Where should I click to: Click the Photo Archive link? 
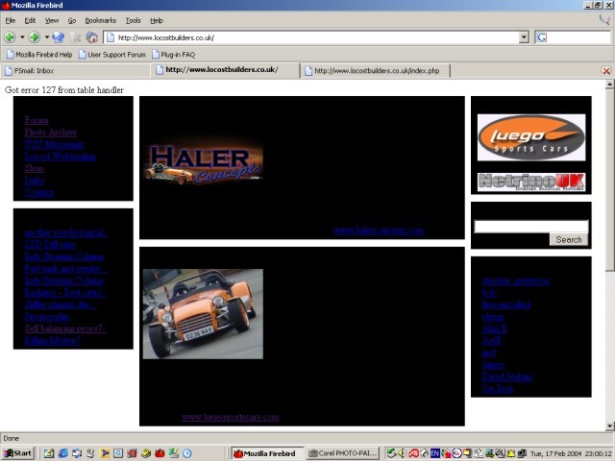pyautogui.click(x=51, y=133)
